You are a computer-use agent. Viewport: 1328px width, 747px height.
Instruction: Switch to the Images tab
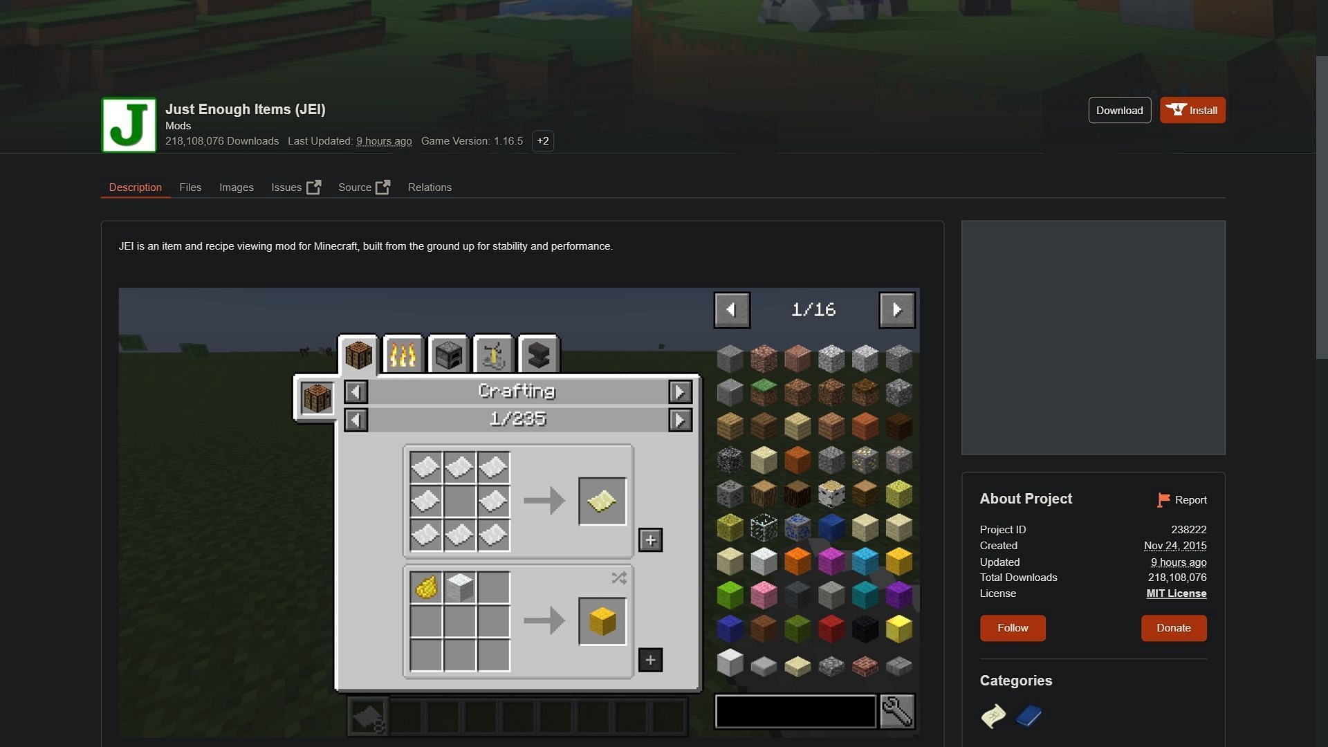[235, 187]
